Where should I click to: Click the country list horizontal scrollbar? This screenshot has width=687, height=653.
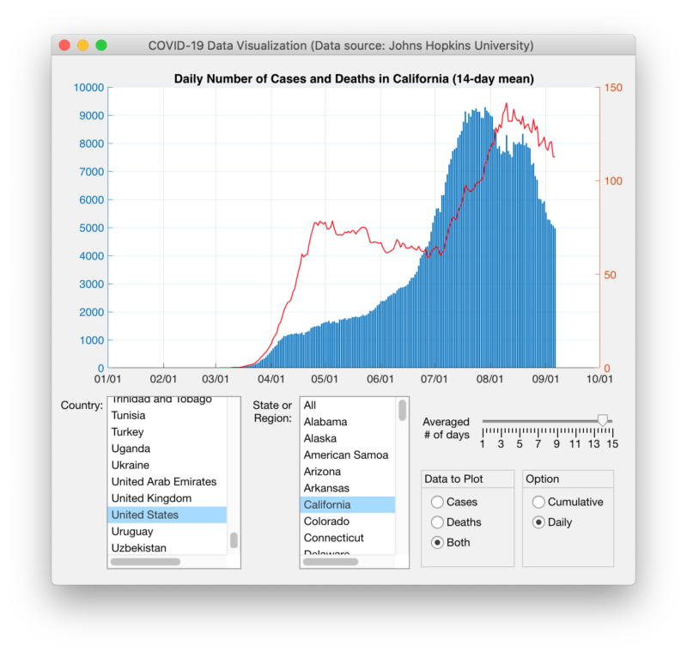click(146, 562)
